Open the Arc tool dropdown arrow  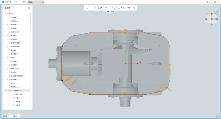coord(112,8)
